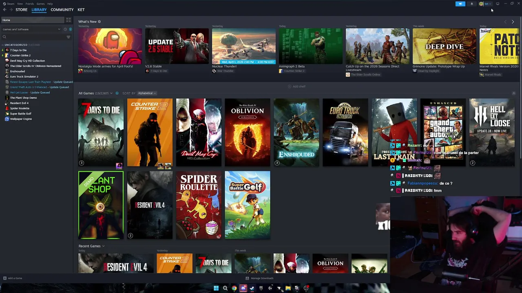Select Hell Let Loose in game list
The image size is (522, 293).
[x=30, y=92]
